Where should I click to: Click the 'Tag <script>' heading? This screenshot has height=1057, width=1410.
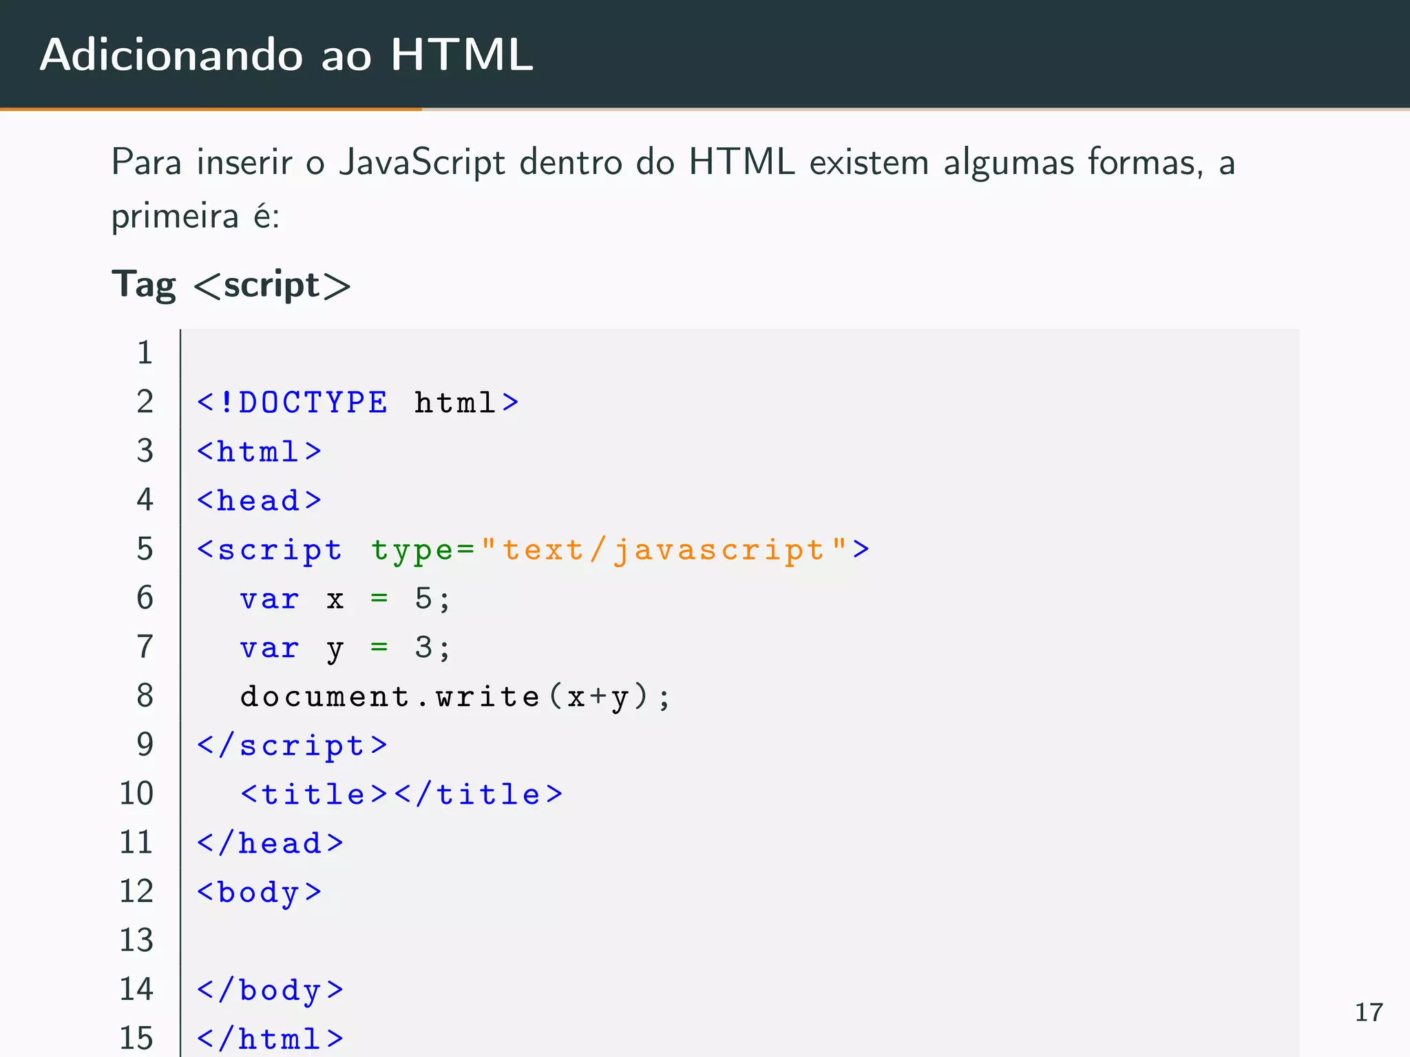231,285
